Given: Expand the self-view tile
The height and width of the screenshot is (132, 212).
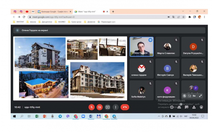Looking at the screenshot, I should click(x=200, y=96).
